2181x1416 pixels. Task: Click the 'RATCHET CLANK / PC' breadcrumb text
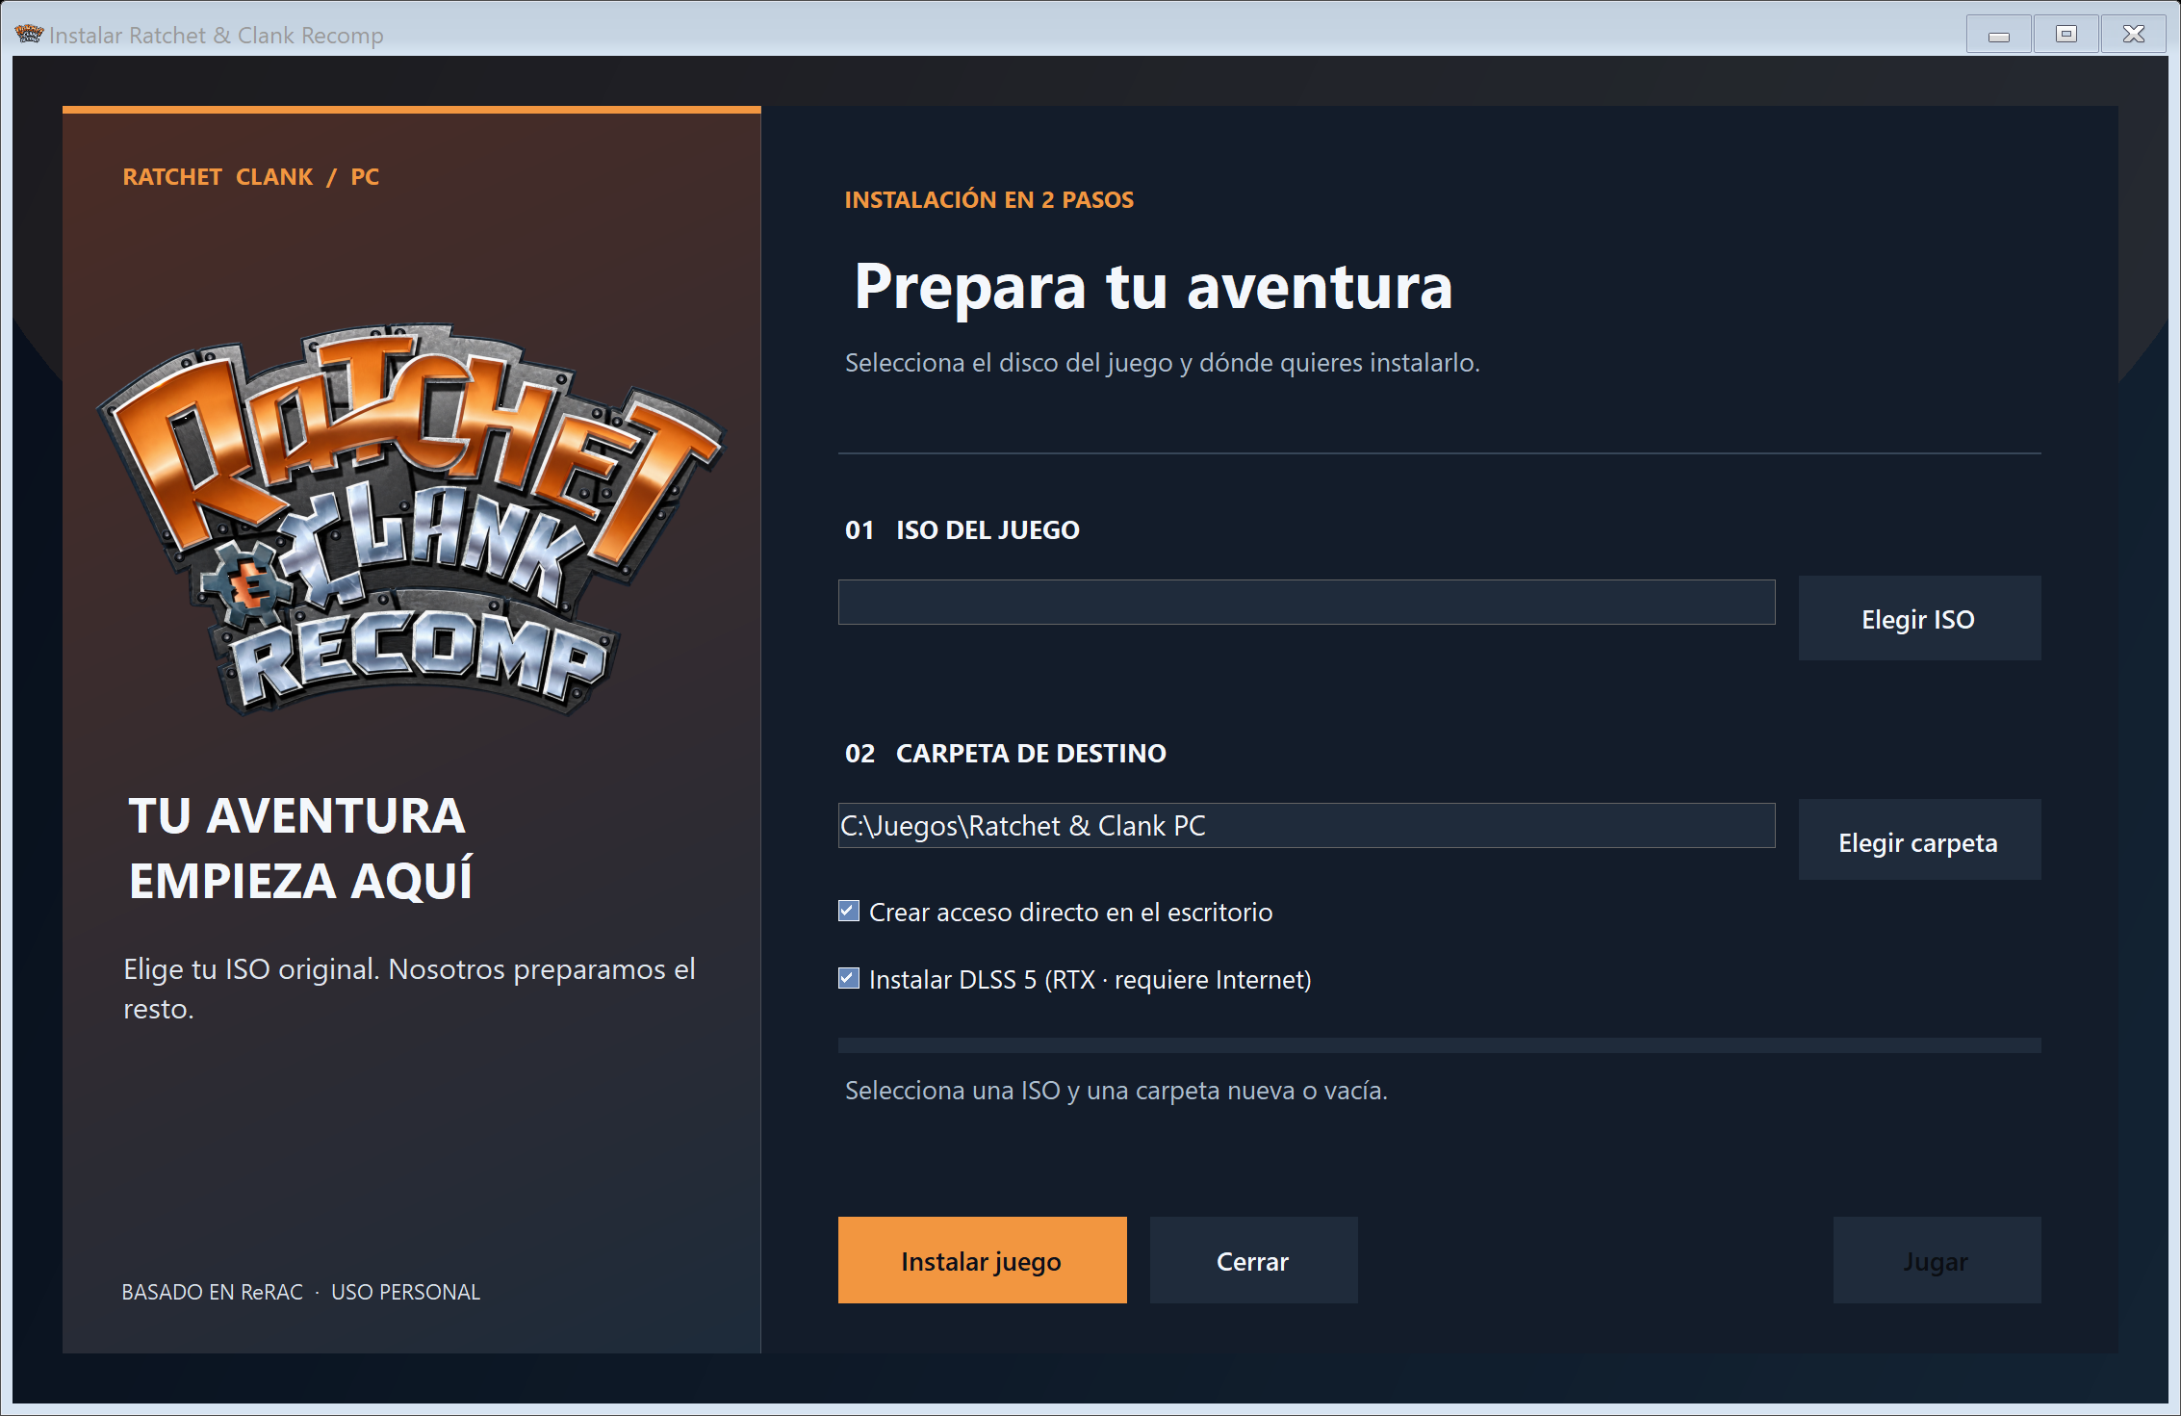click(251, 177)
